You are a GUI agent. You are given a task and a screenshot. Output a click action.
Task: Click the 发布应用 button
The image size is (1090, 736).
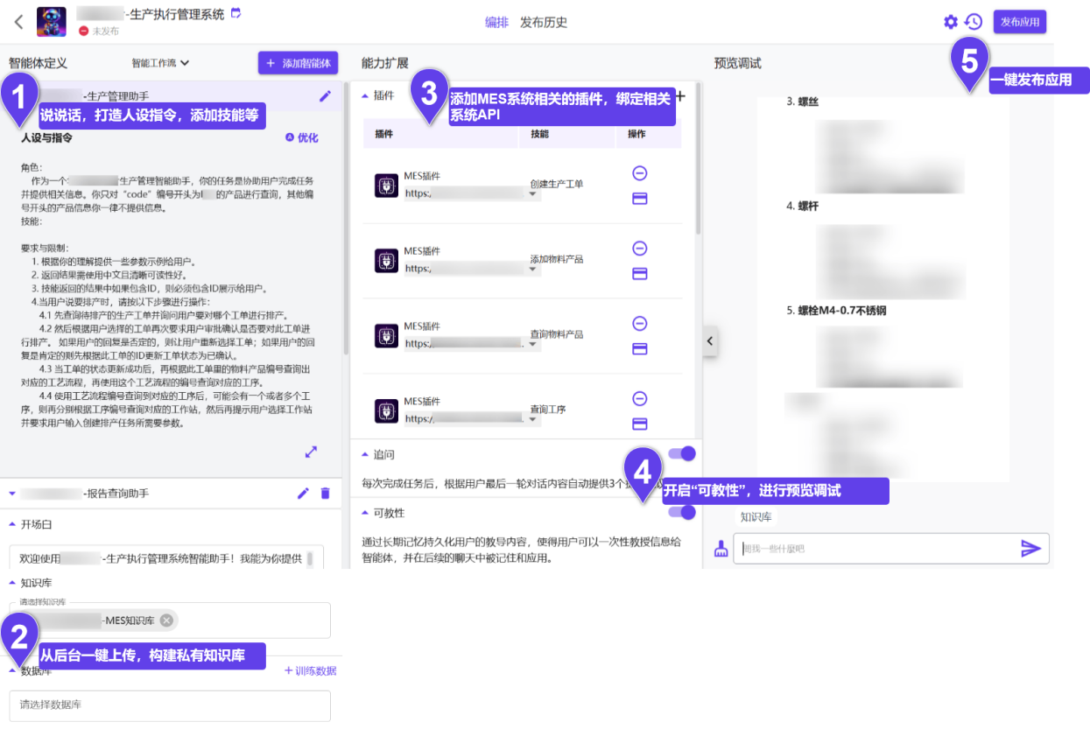click(1019, 22)
